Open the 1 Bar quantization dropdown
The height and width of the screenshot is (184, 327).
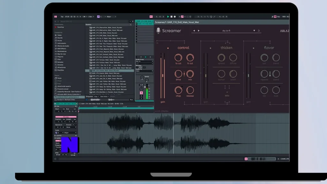point(91,17)
